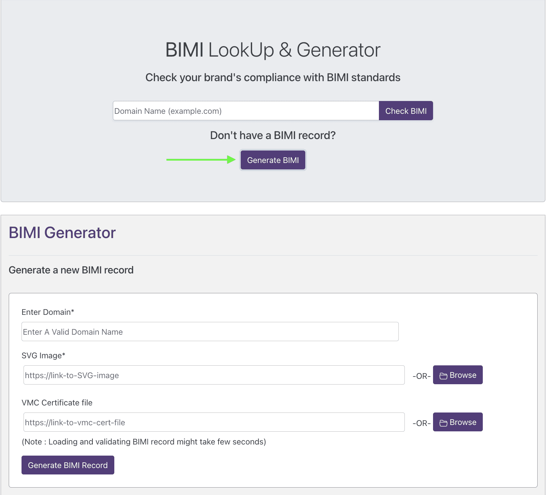Image resolution: width=546 pixels, height=495 pixels.
Task: Click the Generate BIMI Record button
Action: pyautogui.click(x=68, y=465)
